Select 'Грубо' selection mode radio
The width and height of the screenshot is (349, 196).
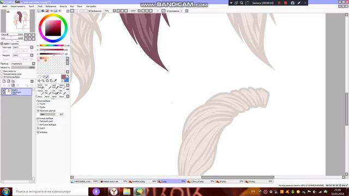[x=38, y=107]
